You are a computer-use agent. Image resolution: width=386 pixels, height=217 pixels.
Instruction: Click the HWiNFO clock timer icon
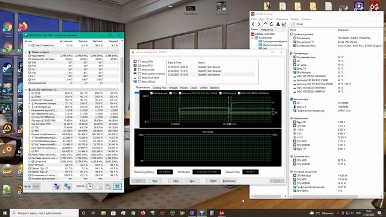click(90, 186)
